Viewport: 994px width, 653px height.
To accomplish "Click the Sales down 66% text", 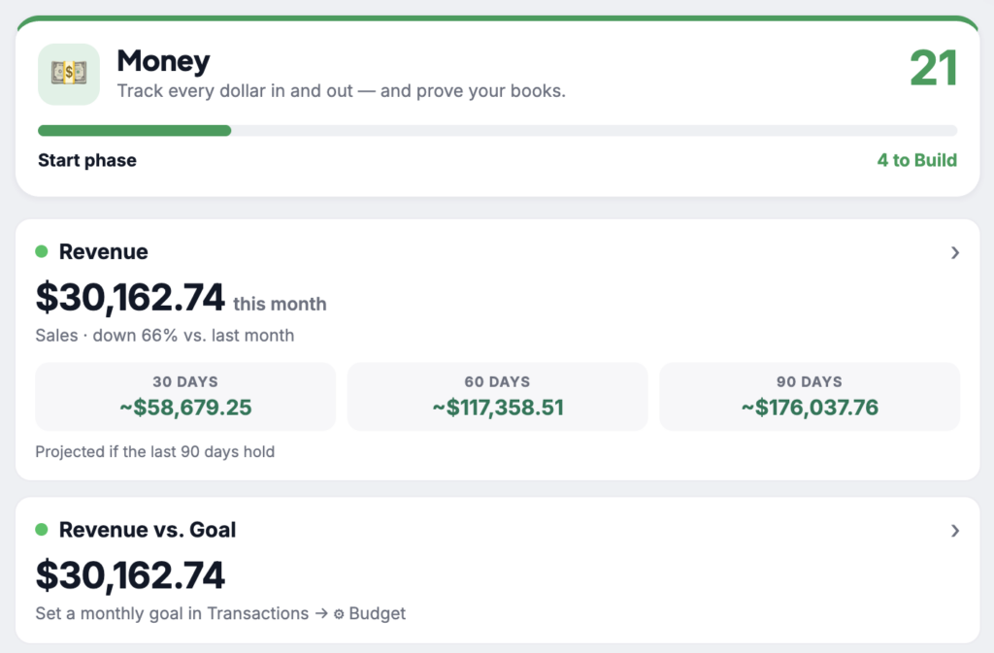I will point(165,335).
